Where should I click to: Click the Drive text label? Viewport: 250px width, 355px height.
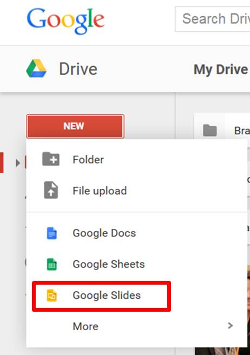click(x=78, y=69)
